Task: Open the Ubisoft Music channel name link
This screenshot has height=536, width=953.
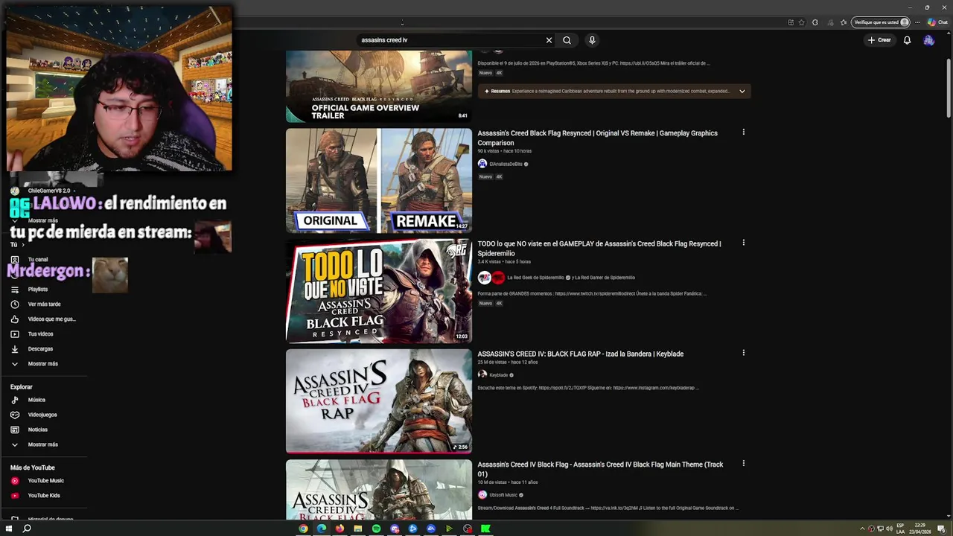Action: [x=503, y=495]
